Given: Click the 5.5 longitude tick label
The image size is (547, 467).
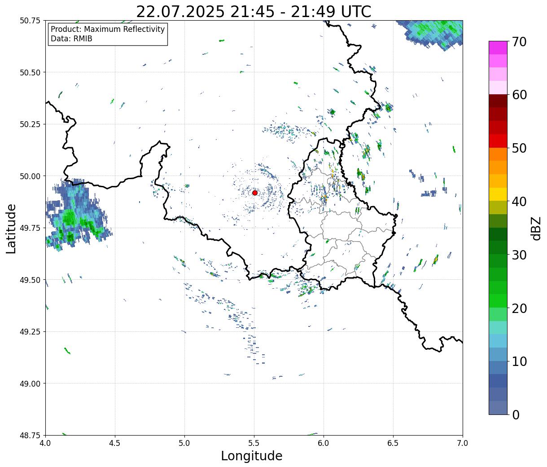Looking at the screenshot, I should tap(254, 443).
